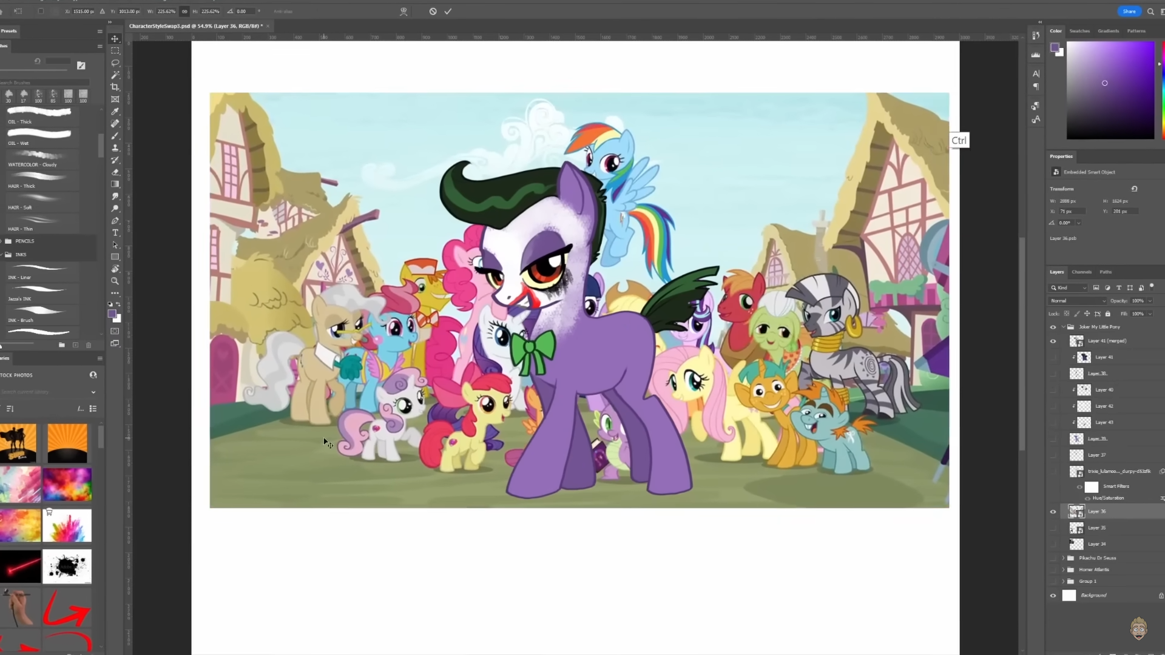Collapse the Joker My Little Pony group
1165x655 pixels.
1063,327
